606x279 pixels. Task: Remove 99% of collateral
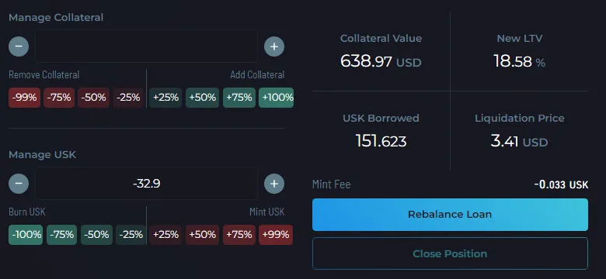(x=24, y=98)
